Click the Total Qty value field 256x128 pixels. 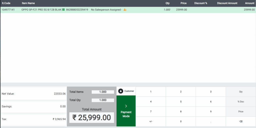coord(103,100)
